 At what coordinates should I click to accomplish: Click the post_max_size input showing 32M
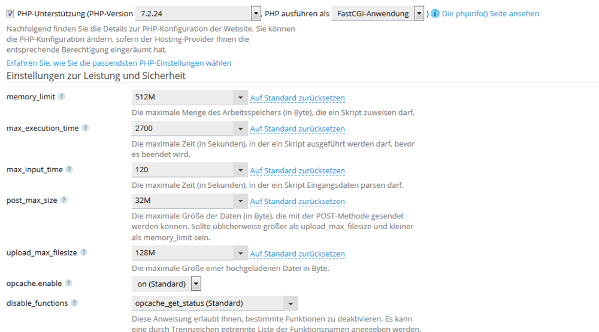(x=182, y=201)
